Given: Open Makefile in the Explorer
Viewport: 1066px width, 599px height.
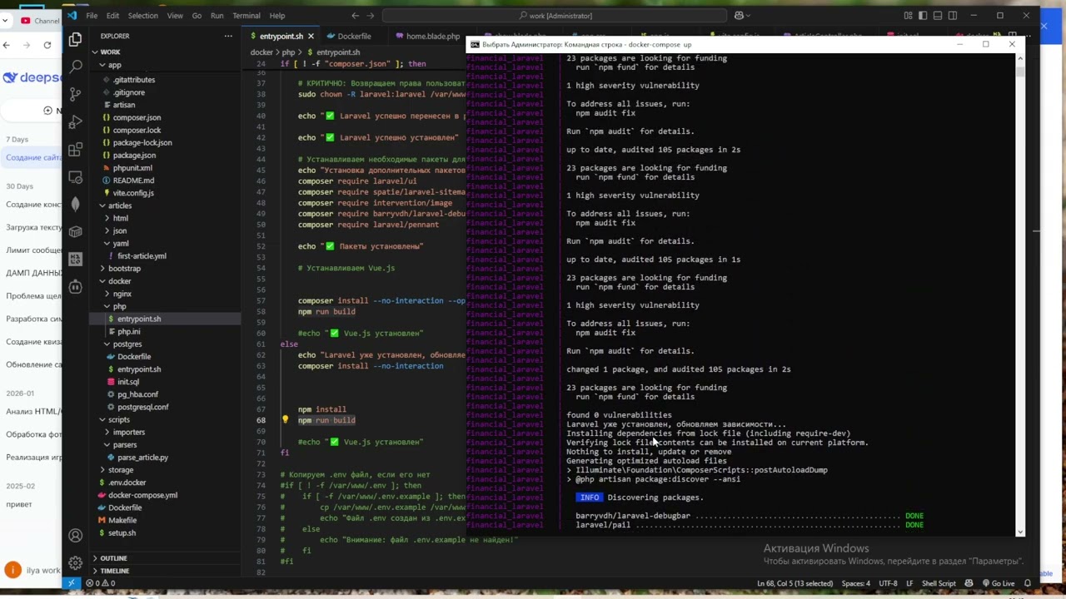Looking at the screenshot, I should click(122, 520).
